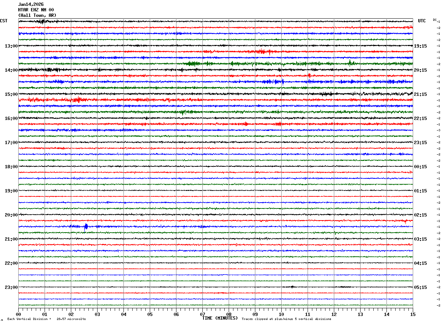Click the 01:15 UTC time label
Image resolution: width=442 pixels, height=324 pixels.
(x=420, y=191)
